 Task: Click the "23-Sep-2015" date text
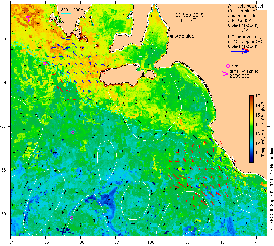click(189, 15)
